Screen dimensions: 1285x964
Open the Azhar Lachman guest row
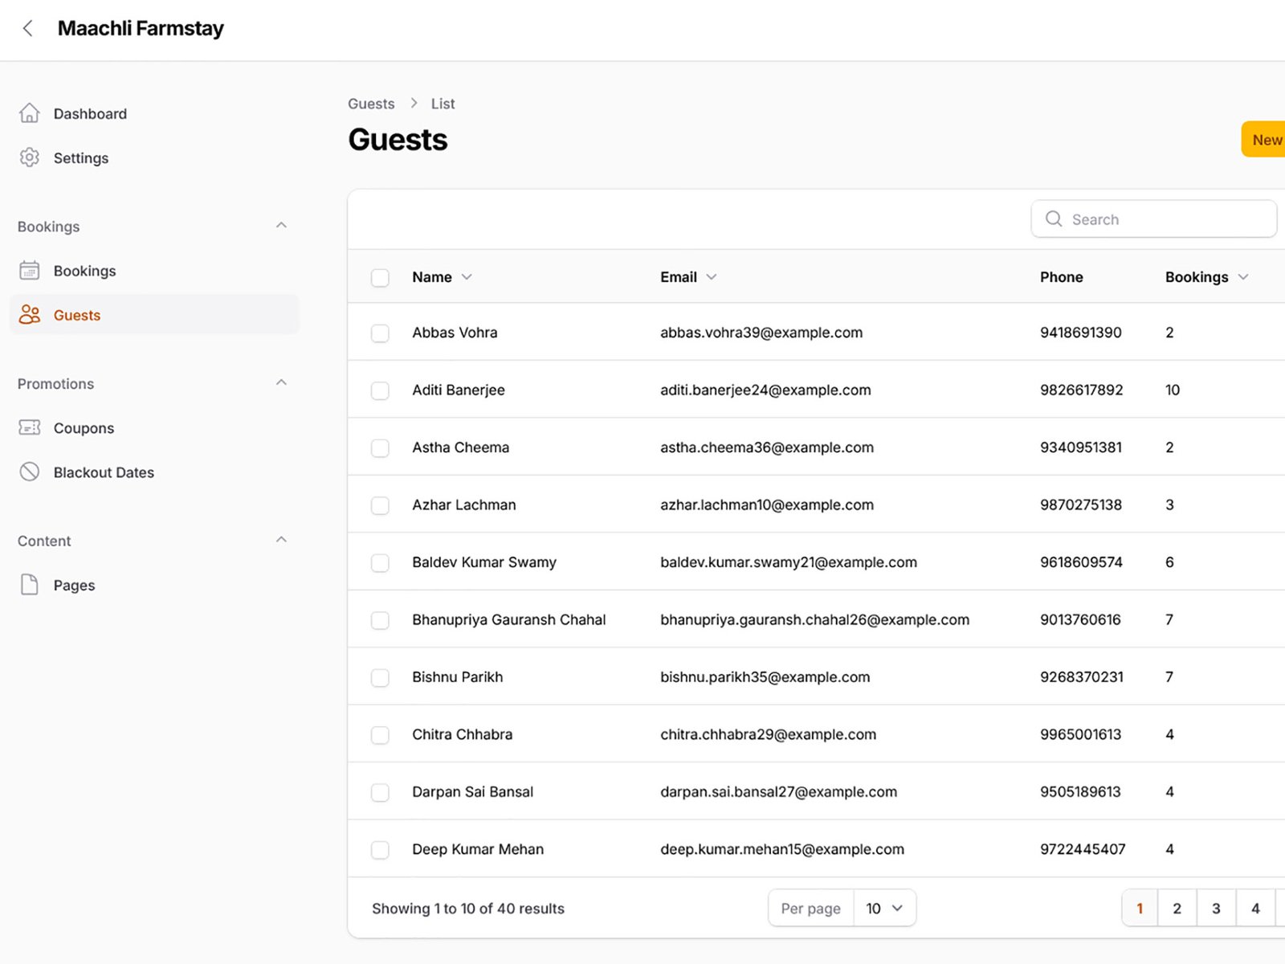pyautogui.click(x=816, y=504)
